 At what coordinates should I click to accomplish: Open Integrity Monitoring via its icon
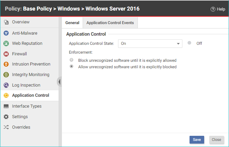click(x=6, y=75)
